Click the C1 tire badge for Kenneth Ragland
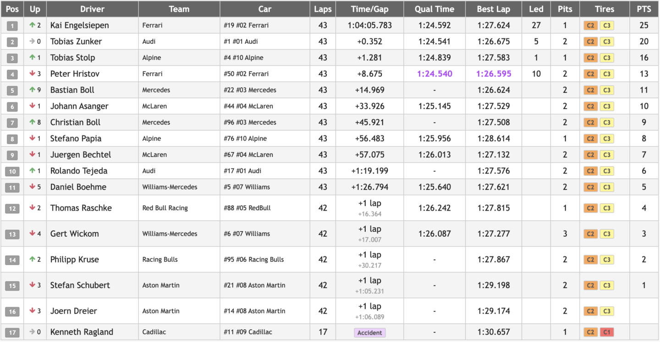This screenshot has width=660, height=342. click(x=606, y=332)
